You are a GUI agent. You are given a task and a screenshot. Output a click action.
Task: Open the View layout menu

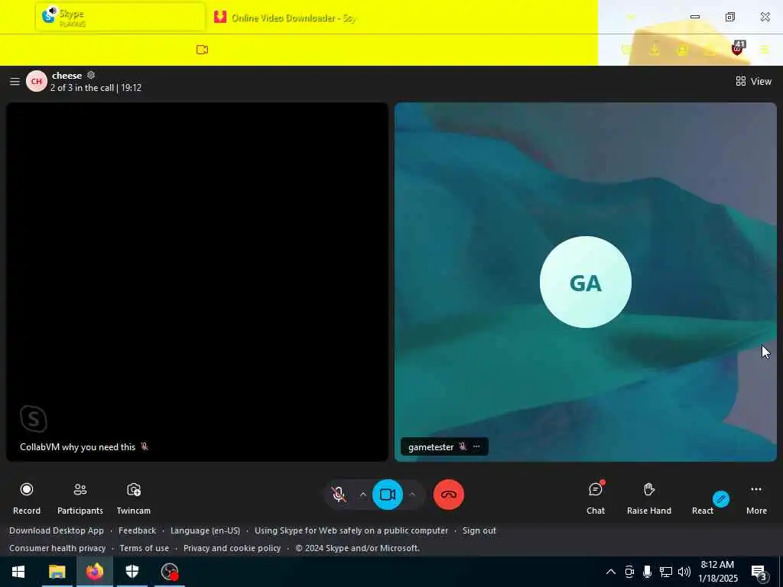753,81
